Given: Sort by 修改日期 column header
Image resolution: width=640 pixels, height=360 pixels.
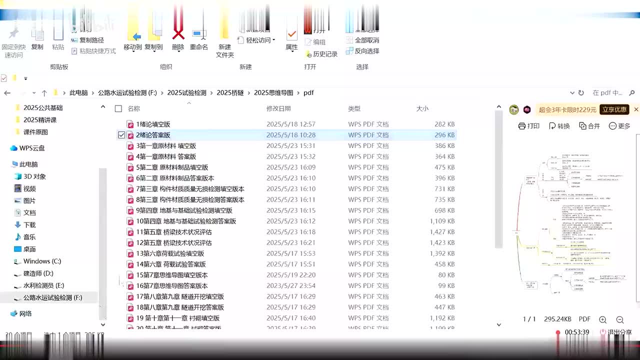Looking at the screenshot, I should pos(278,108).
